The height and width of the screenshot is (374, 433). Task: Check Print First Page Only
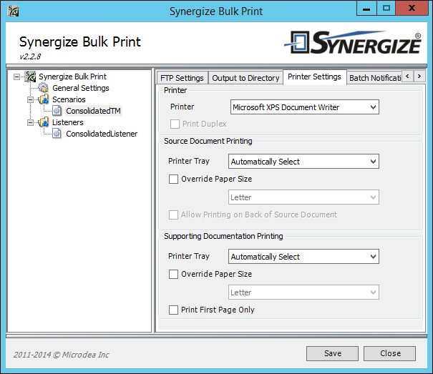pos(173,310)
